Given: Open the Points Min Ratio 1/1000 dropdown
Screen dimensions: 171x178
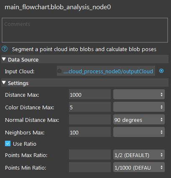Looking at the screenshot, I should point(139,167).
